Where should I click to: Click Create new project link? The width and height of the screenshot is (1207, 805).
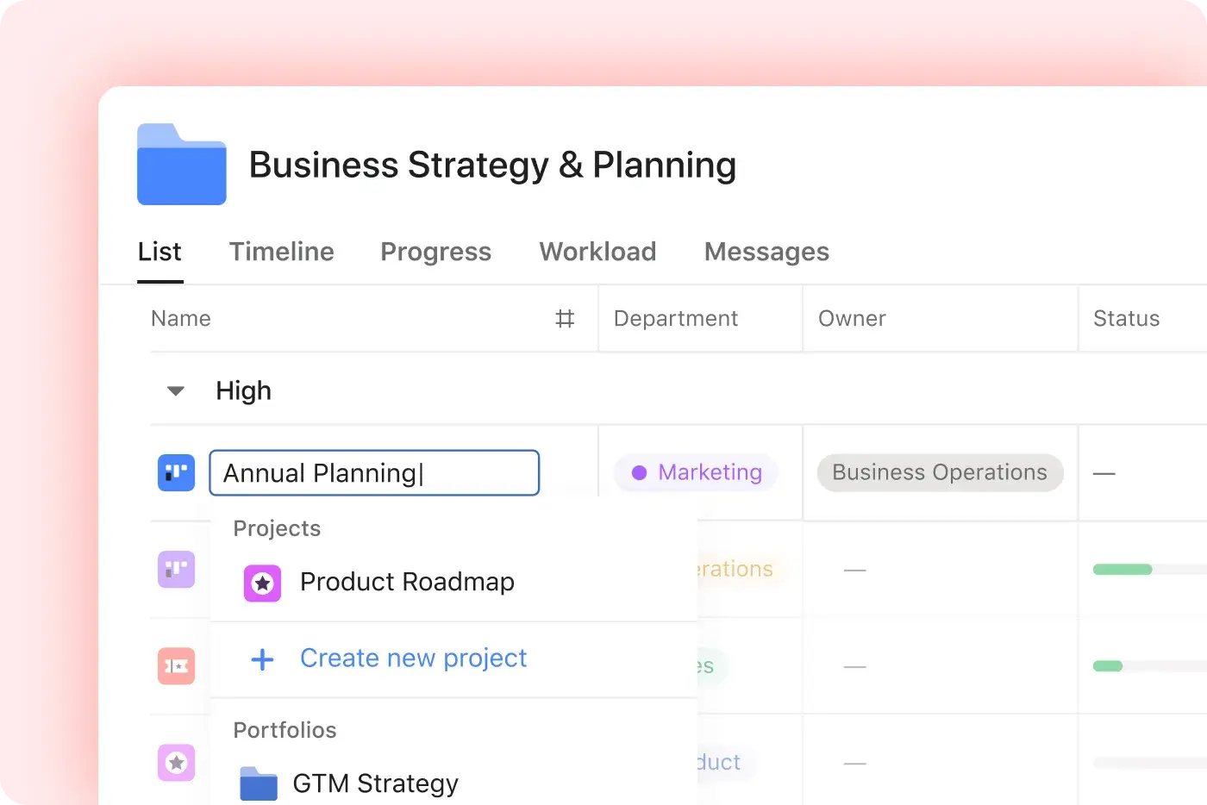click(x=413, y=658)
